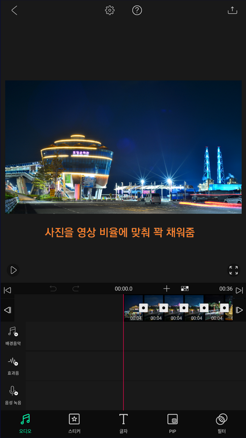The image size is (246, 438).
Task: Add background music (배경음악)
Action: tap(13, 336)
